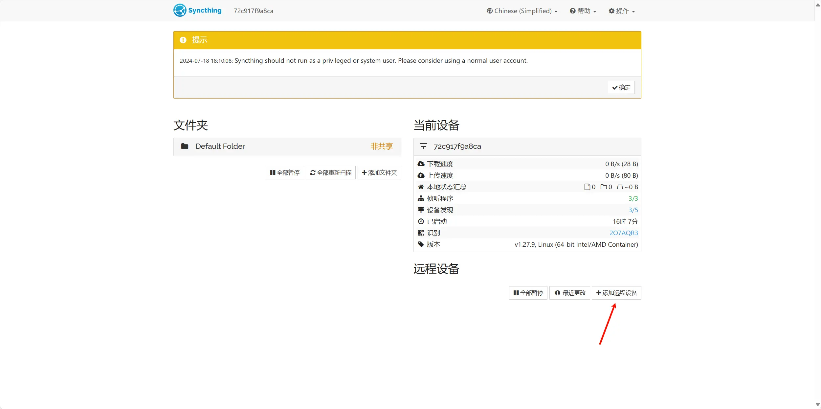821x409 pixels.
Task: Open the 操作 actions dropdown menu
Action: point(622,11)
